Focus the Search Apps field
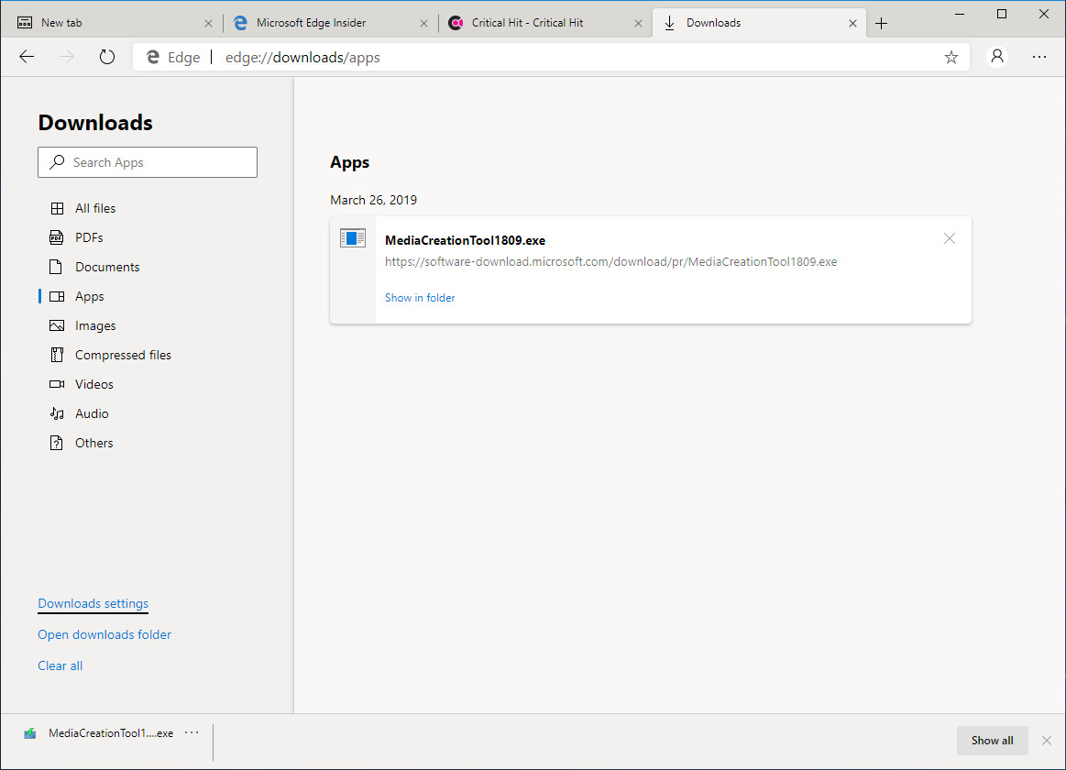 click(x=156, y=162)
